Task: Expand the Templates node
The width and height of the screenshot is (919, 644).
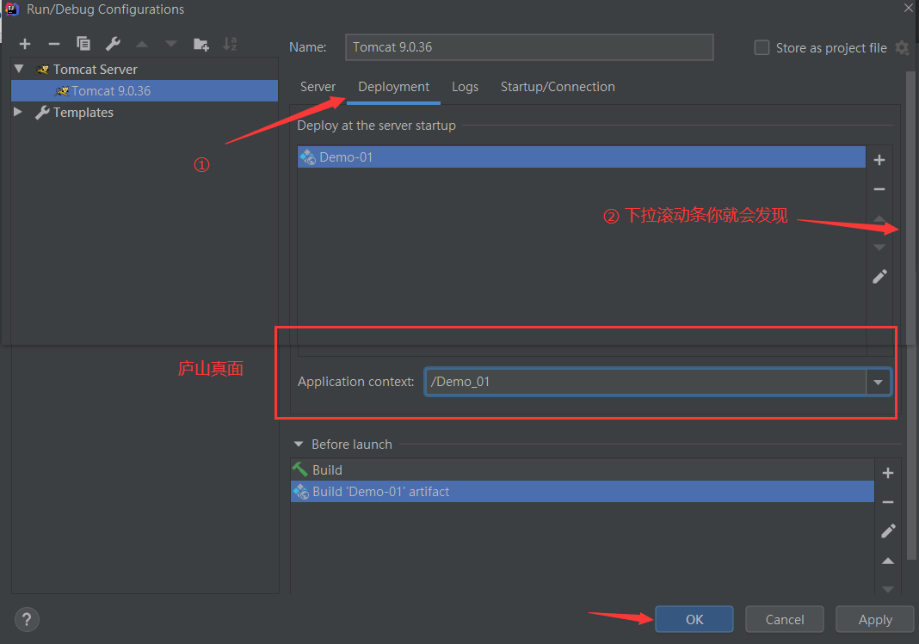Action: pos(18,113)
